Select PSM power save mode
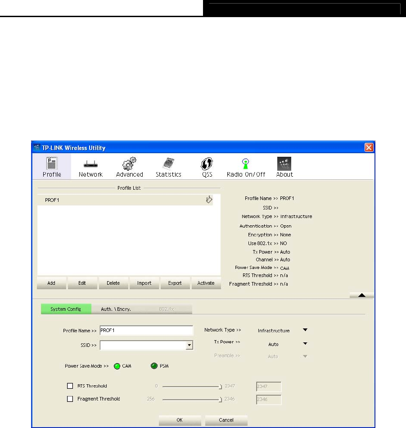 click(154, 366)
